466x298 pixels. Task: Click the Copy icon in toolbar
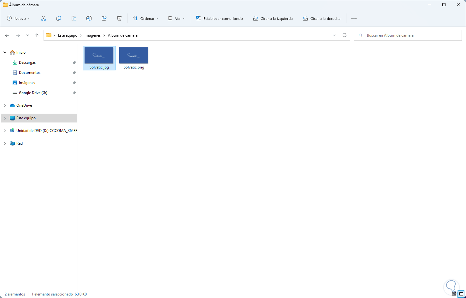coord(59,19)
